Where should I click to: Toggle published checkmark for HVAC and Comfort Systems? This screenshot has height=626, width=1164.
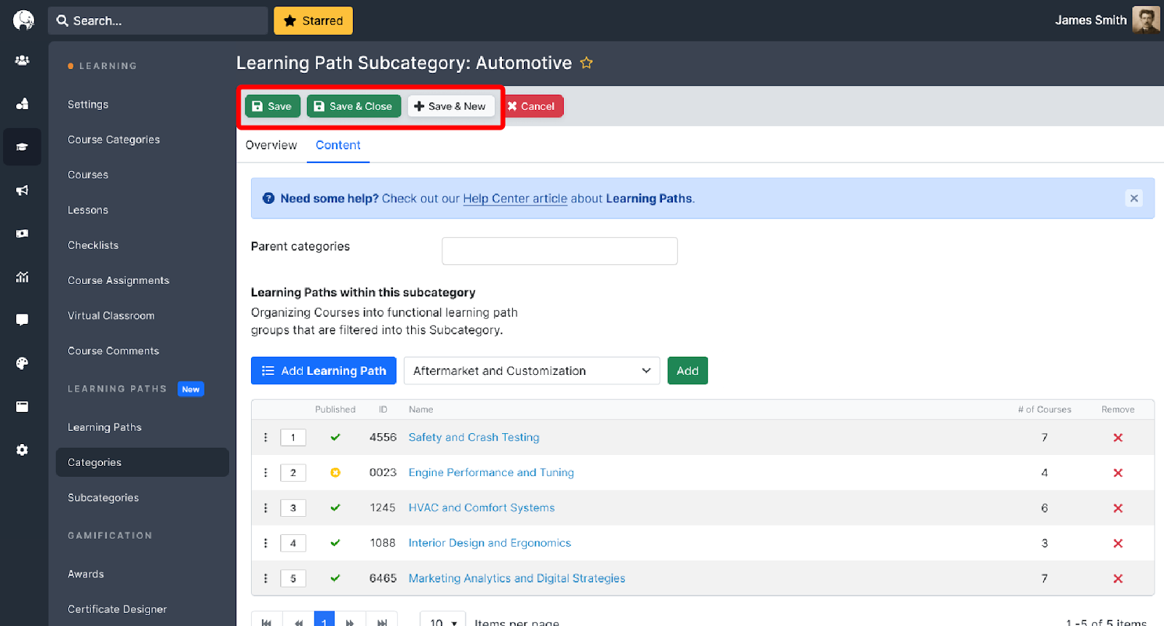(335, 508)
